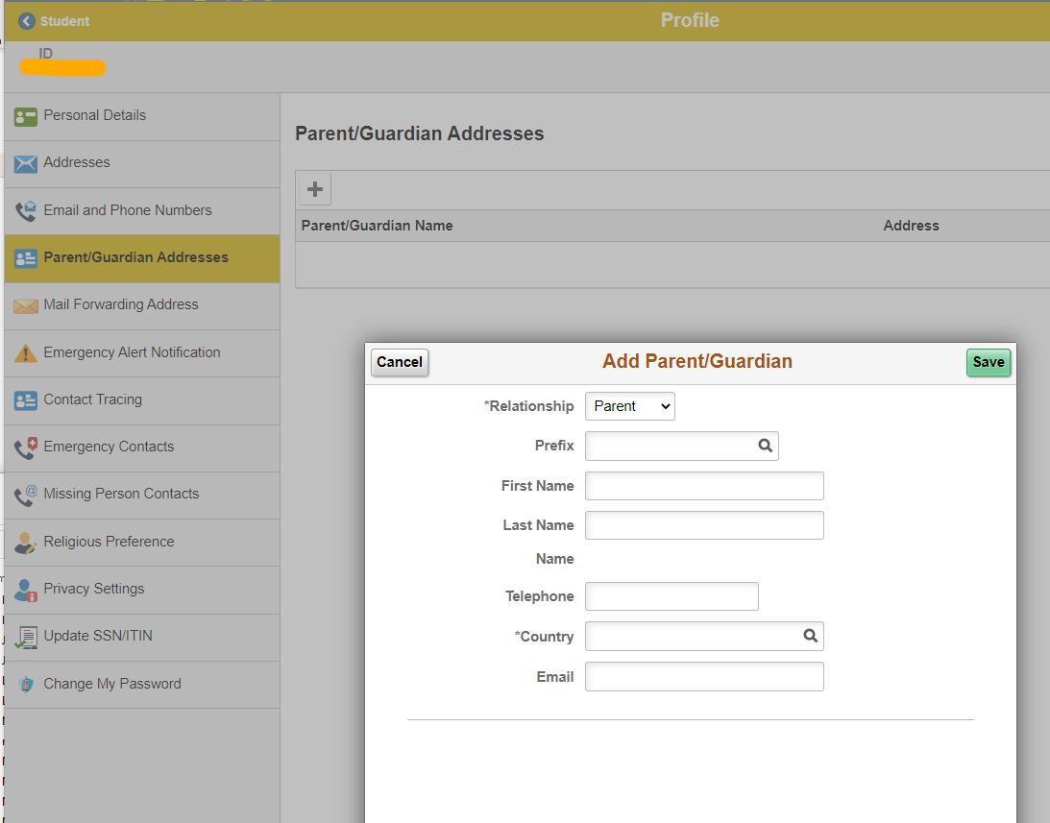Click inside the First Name field
1050x823 pixels.
pos(703,486)
